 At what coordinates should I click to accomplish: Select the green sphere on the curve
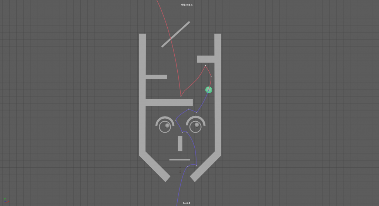pyautogui.click(x=209, y=90)
